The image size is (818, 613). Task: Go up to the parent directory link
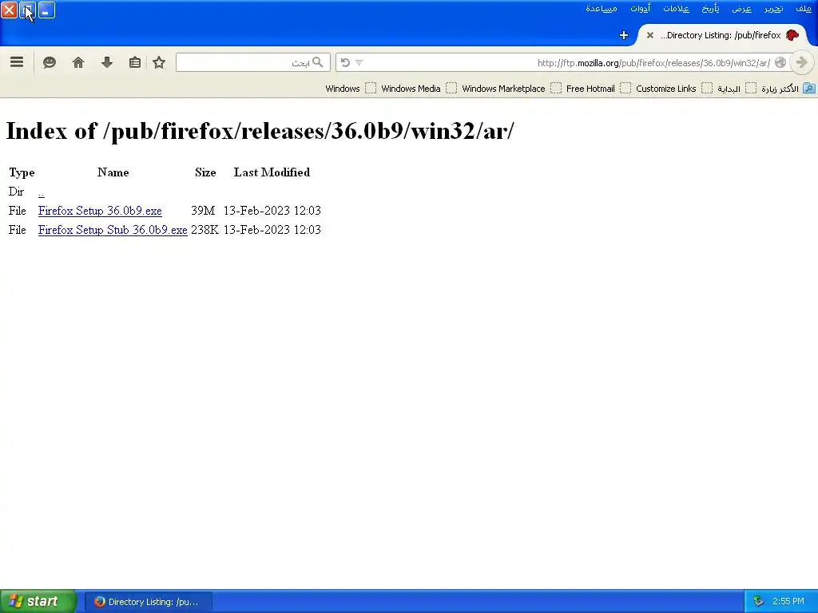(42, 192)
